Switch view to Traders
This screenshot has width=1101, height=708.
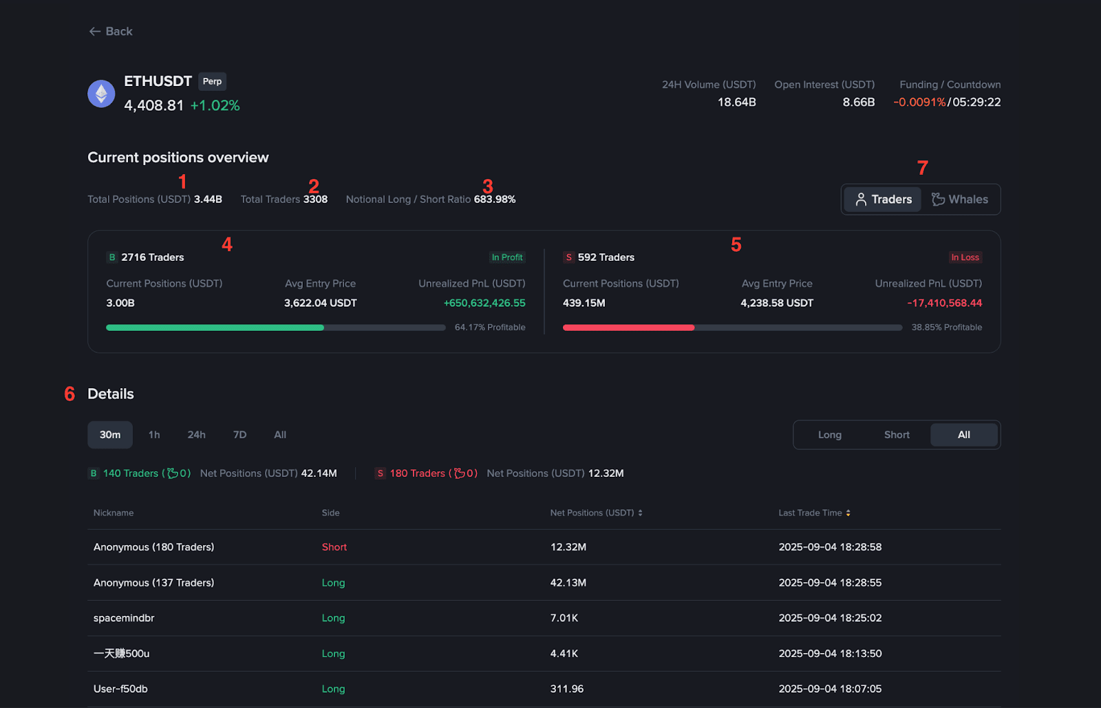tap(883, 200)
